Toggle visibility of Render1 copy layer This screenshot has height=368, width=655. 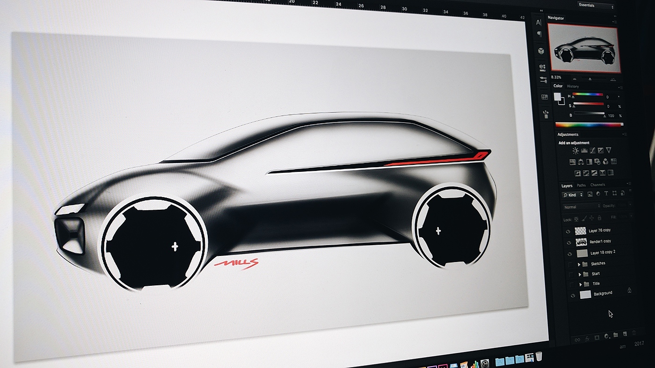pos(569,242)
